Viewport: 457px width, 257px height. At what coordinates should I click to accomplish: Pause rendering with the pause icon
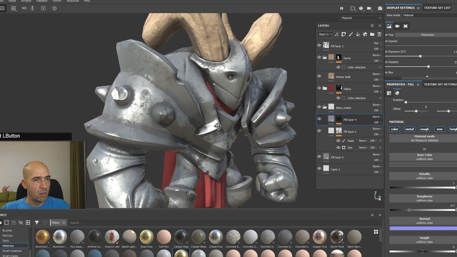(342, 8)
